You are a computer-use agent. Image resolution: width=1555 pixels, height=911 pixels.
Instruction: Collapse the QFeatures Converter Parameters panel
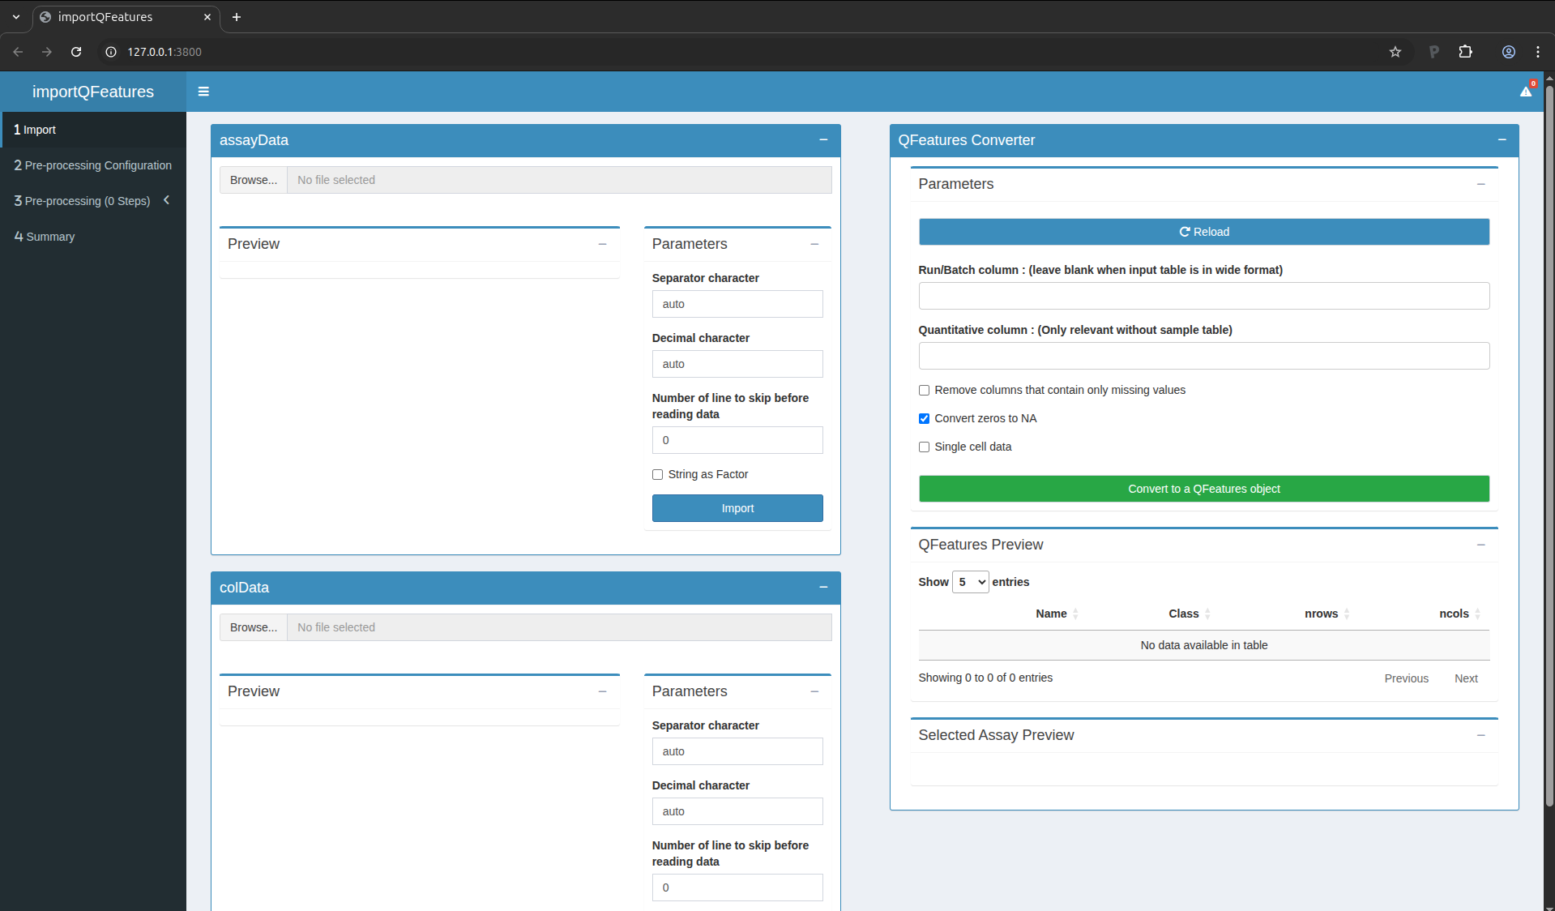tap(1481, 184)
